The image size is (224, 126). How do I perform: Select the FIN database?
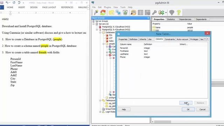111,35
